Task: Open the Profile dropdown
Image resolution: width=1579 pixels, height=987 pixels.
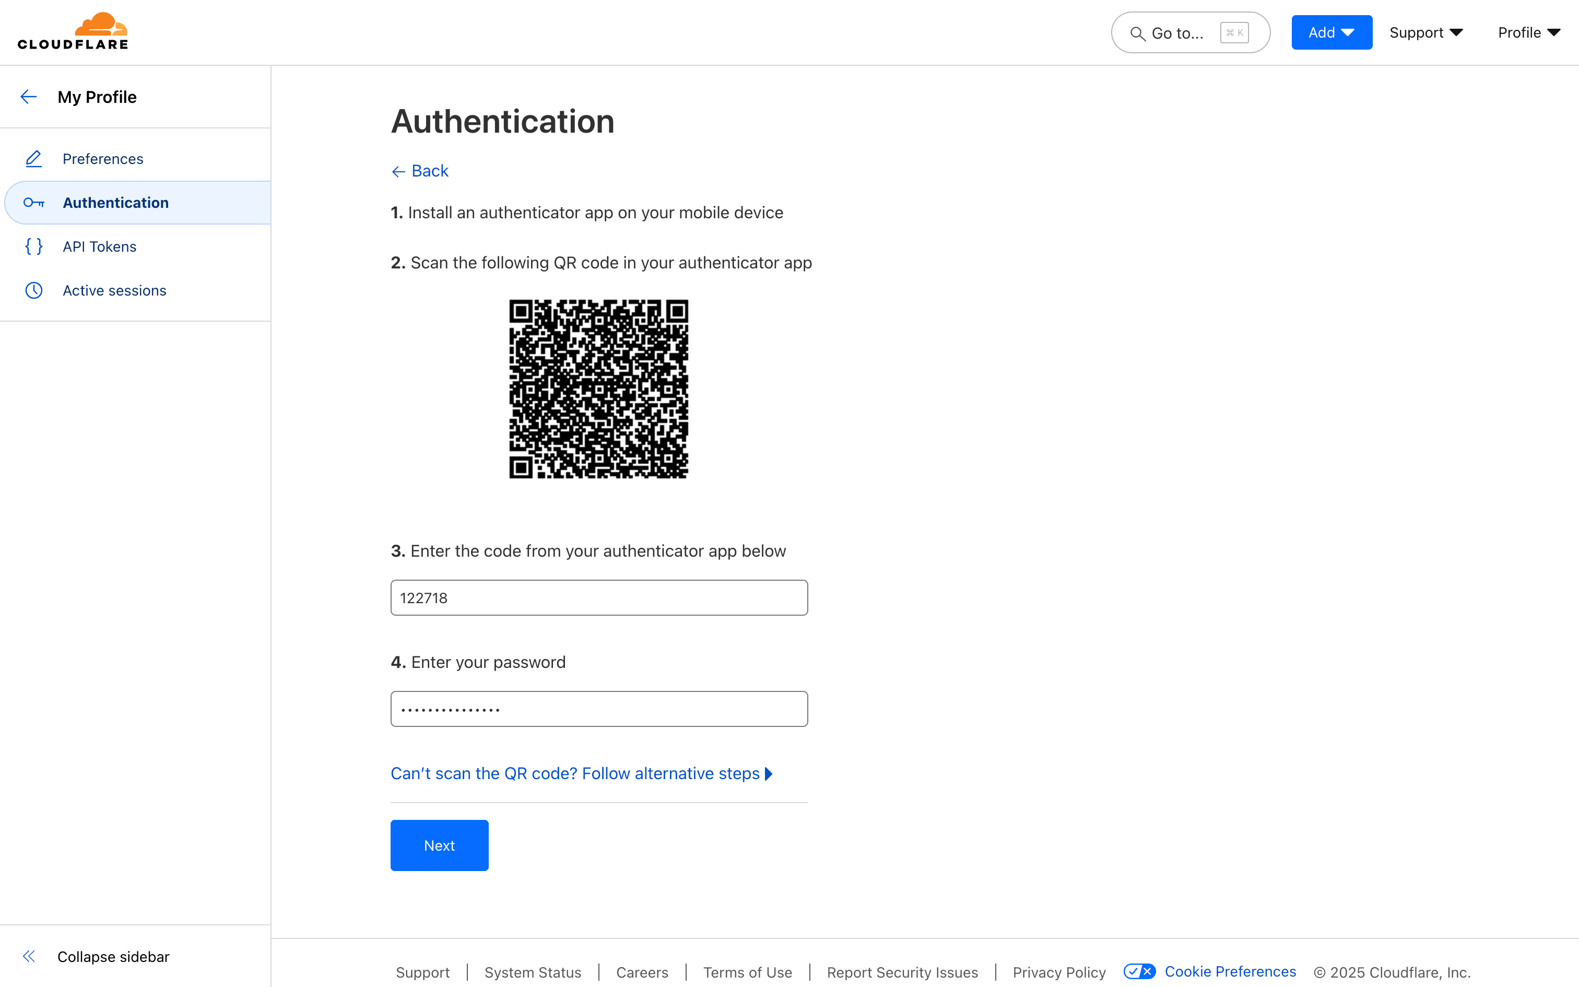Action: point(1529,32)
